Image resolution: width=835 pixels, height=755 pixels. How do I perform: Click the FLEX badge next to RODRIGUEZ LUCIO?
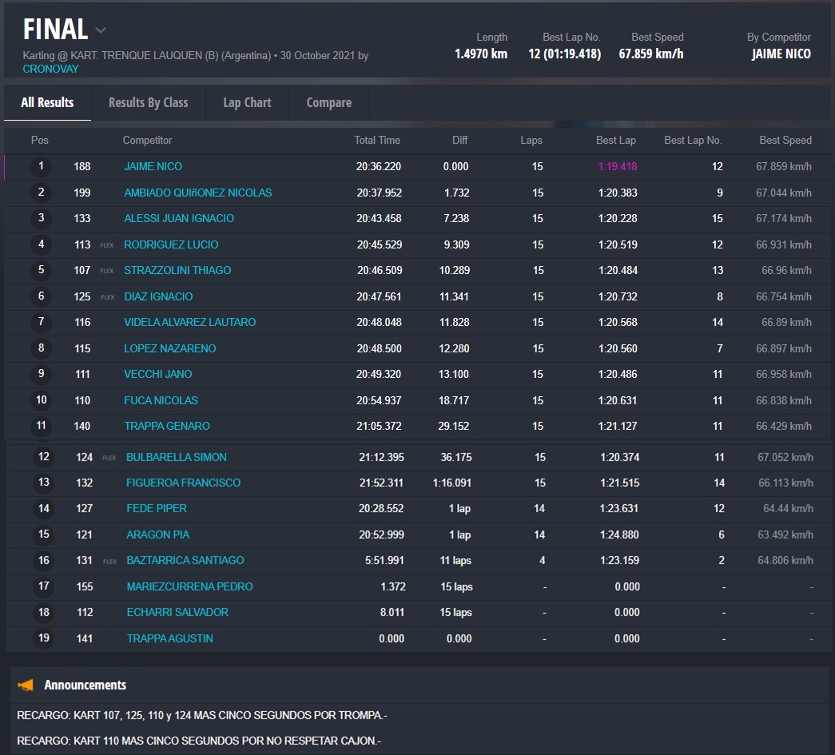(107, 245)
